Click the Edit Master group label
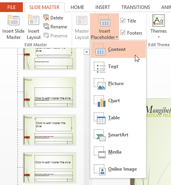Viewport: 171px width, 185px height. coord(36,45)
